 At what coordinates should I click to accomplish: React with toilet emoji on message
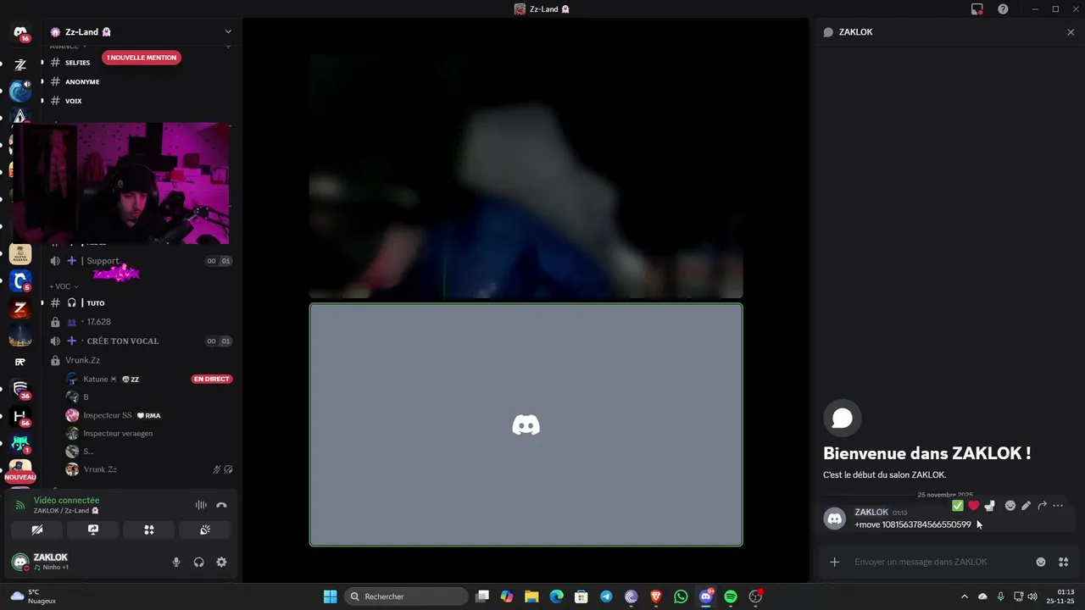tap(989, 506)
